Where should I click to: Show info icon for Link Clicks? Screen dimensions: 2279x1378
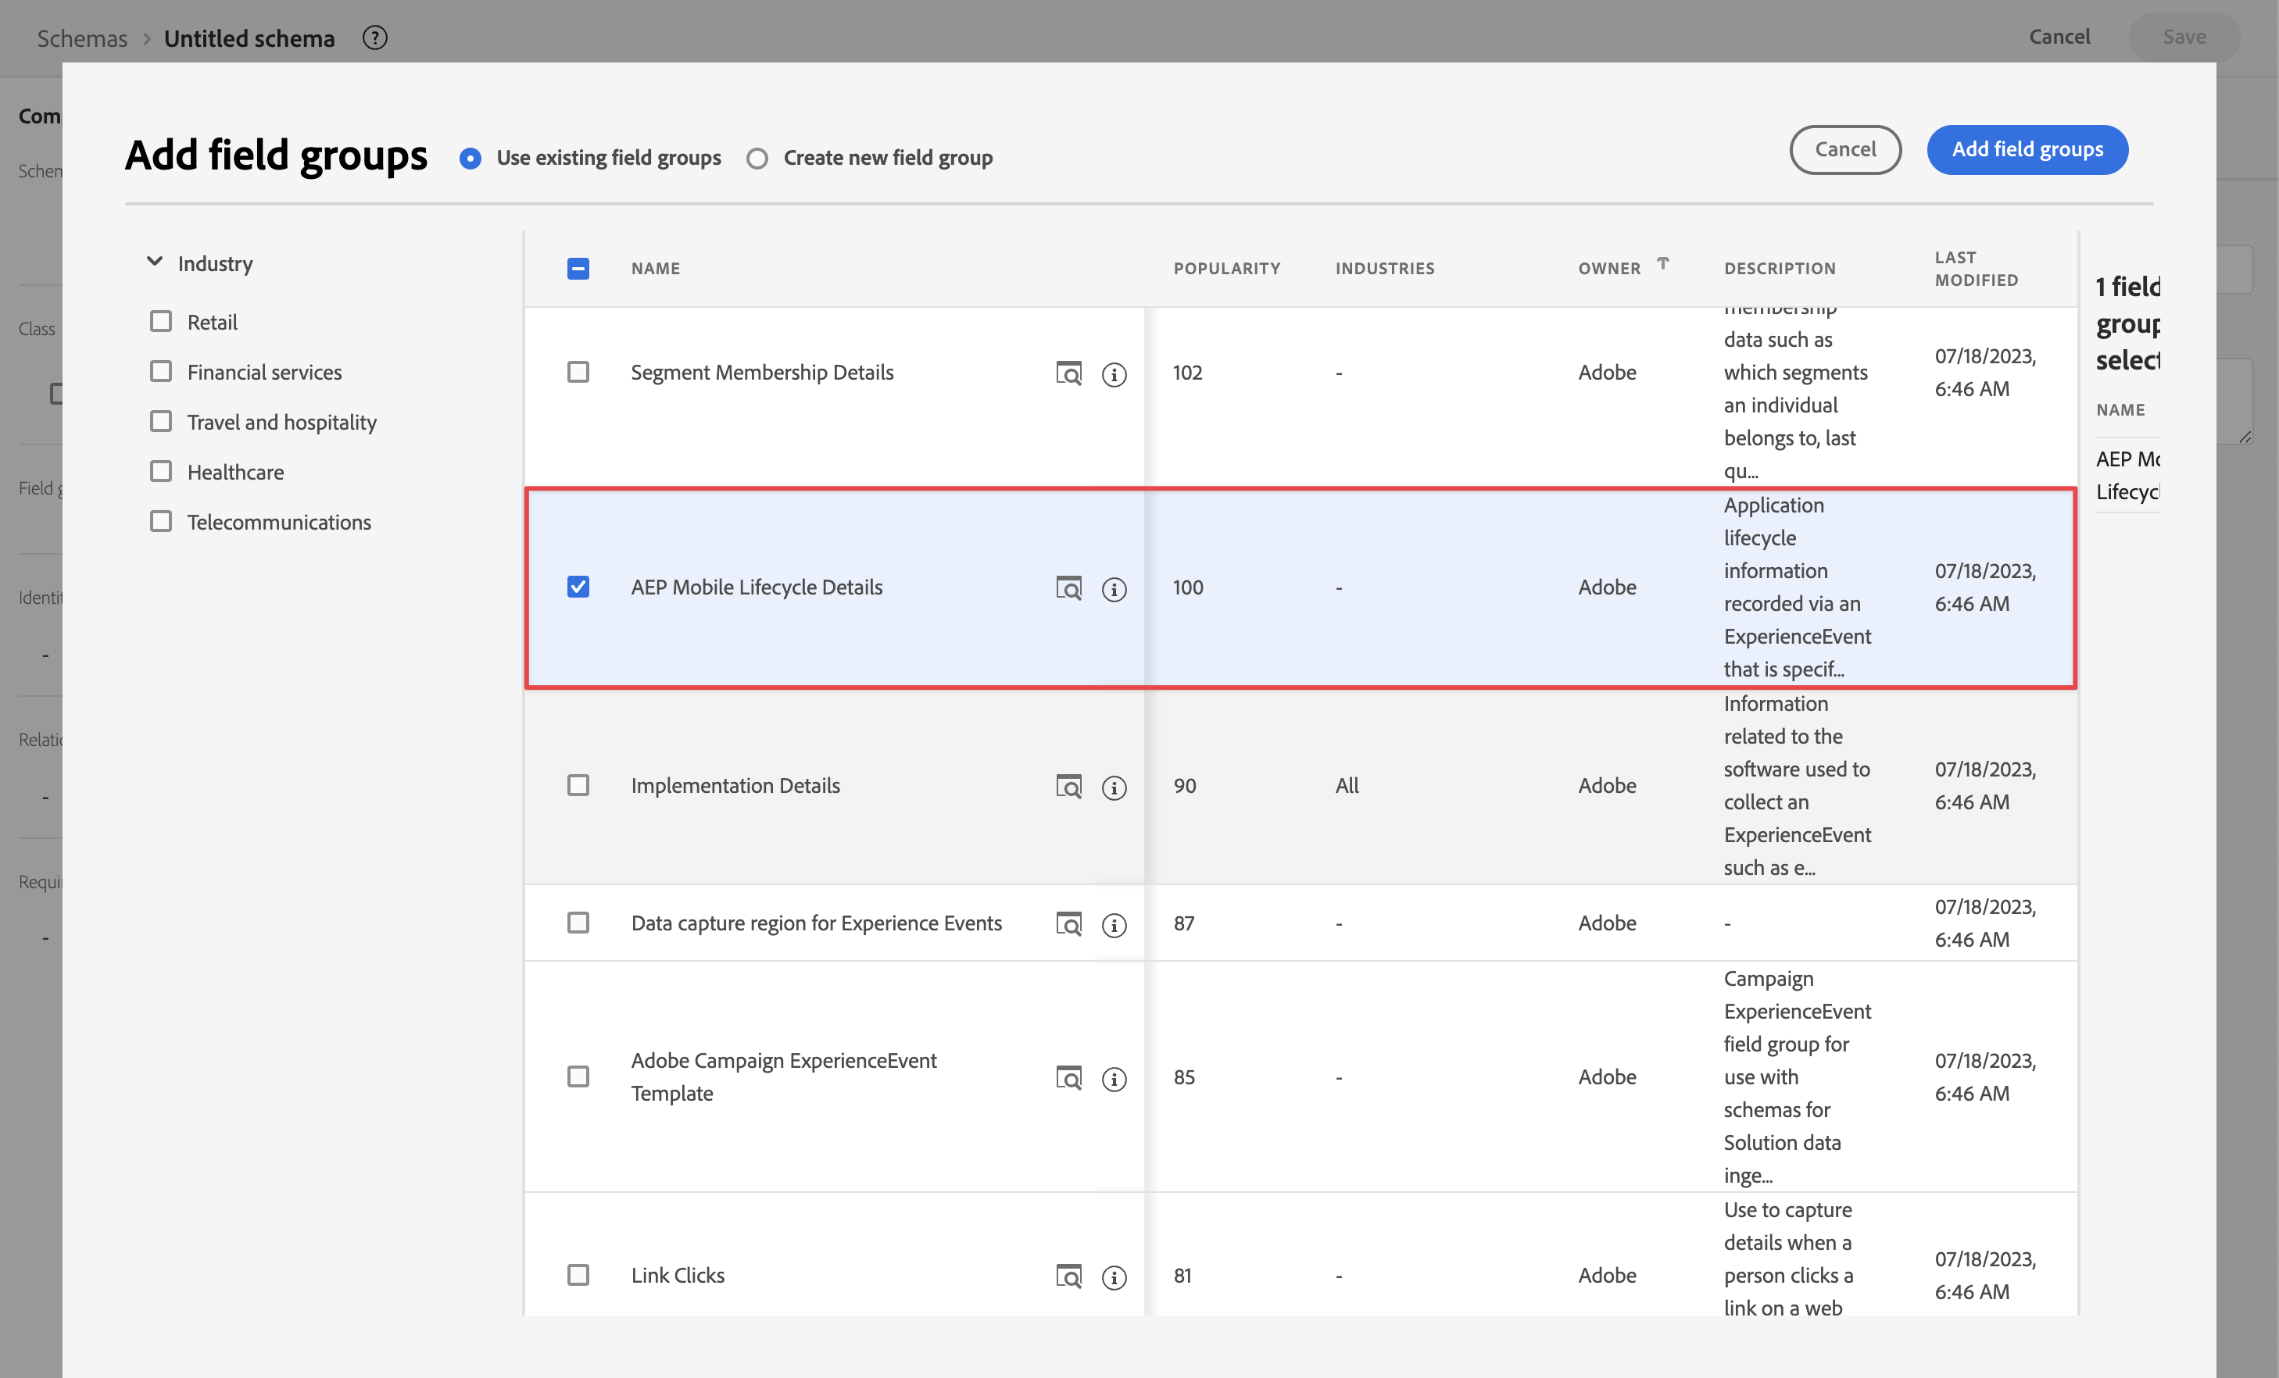click(x=1114, y=1277)
